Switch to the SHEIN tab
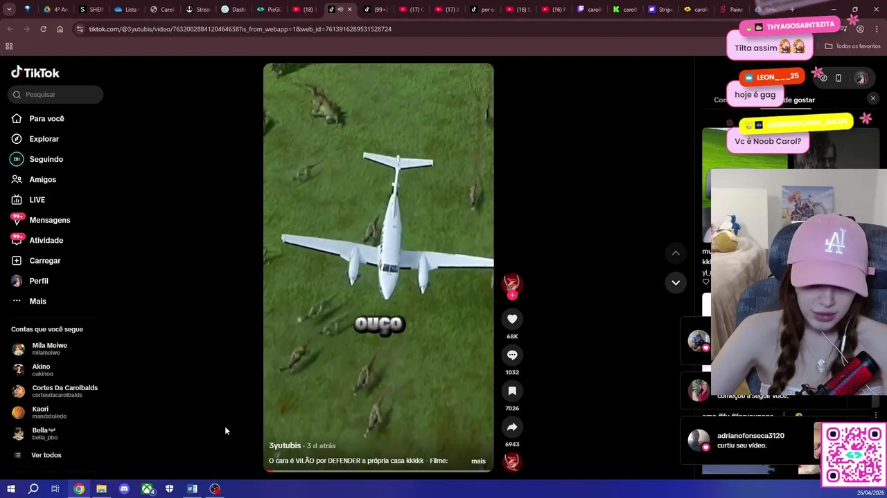Image resolution: width=887 pixels, height=498 pixels. [91, 10]
